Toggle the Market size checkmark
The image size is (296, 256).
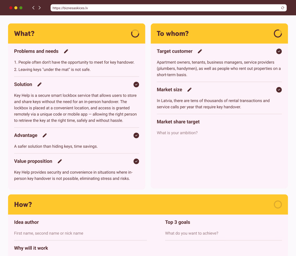[279, 90]
